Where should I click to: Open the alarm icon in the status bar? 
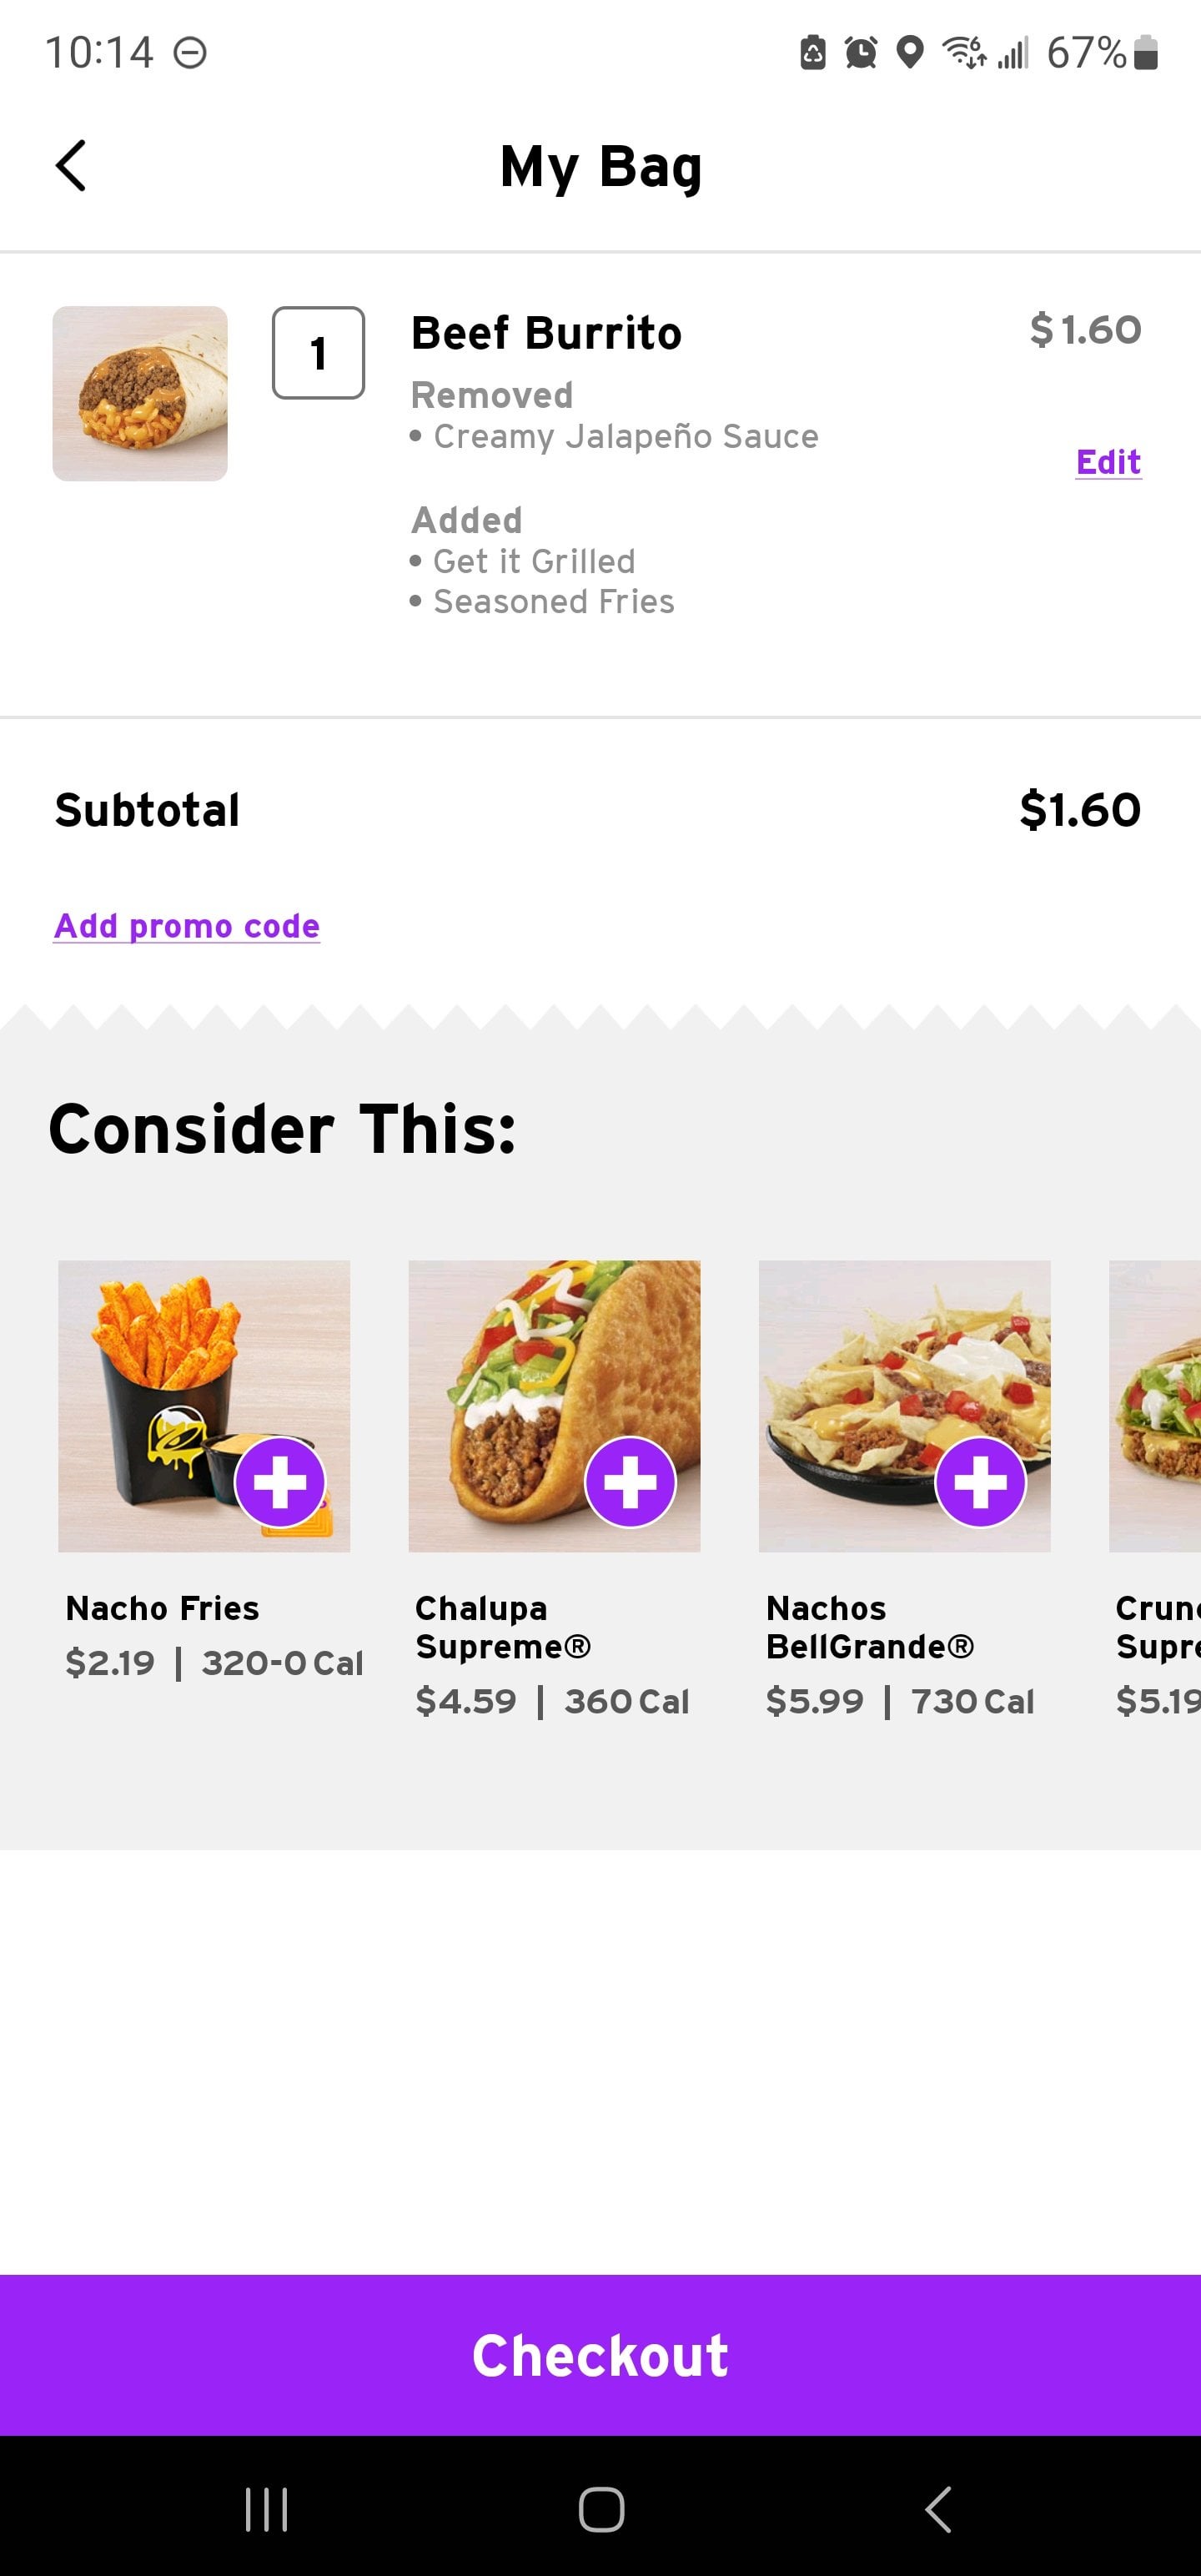(x=861, y=52)
